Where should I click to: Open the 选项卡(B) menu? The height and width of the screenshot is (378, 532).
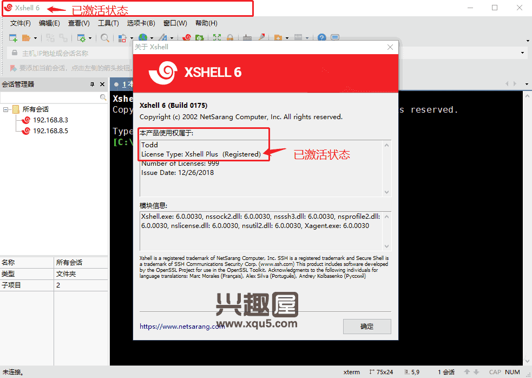pos(141,23)
